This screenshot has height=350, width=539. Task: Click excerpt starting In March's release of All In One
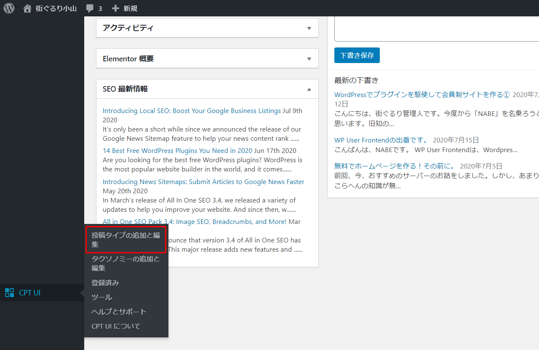pyautogui.click(x=199, y=205)
